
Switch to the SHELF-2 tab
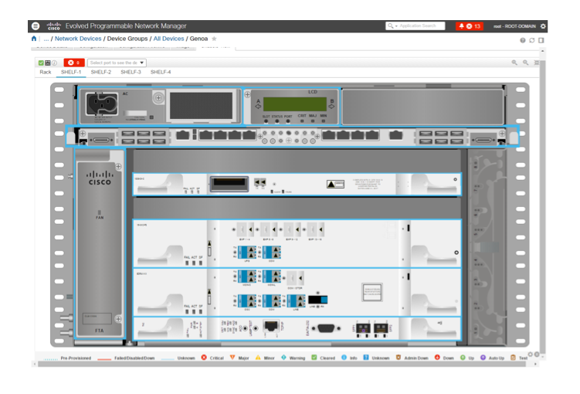tap(101, 72)
